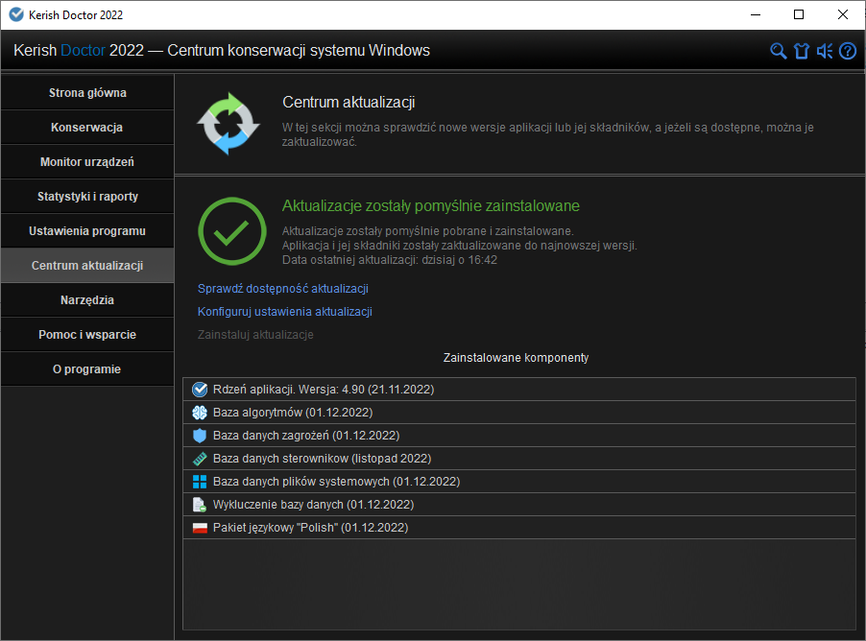Viewport: 866px width, 641px height.
Task: Select Baza danych zagrożeń (01.12.2022) row
Action: [x=519, y=436]
